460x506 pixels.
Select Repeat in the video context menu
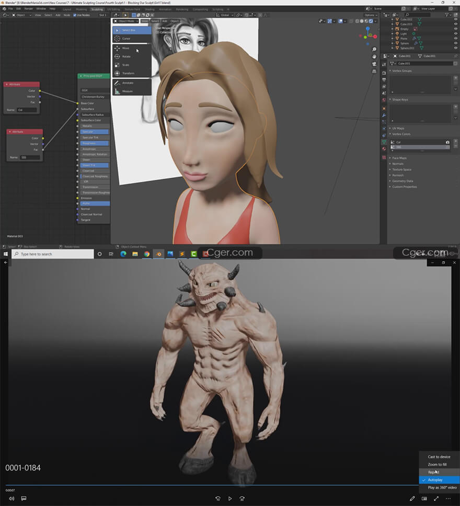pos(439,473)
